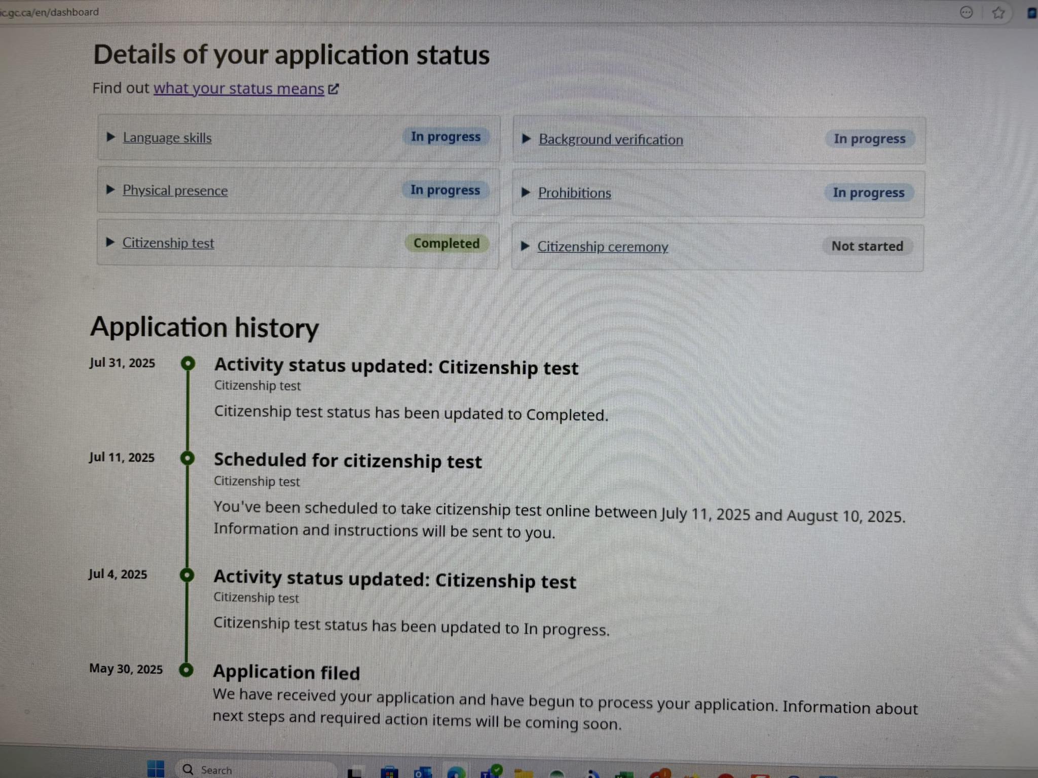
Task: Open Microsoft Store icon on taskbar
Action: (x=389, y=772)
